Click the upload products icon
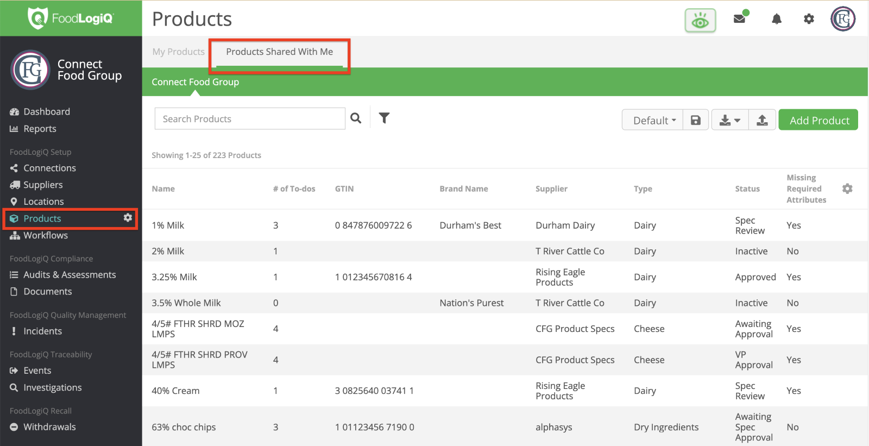 tap(762, 120)
